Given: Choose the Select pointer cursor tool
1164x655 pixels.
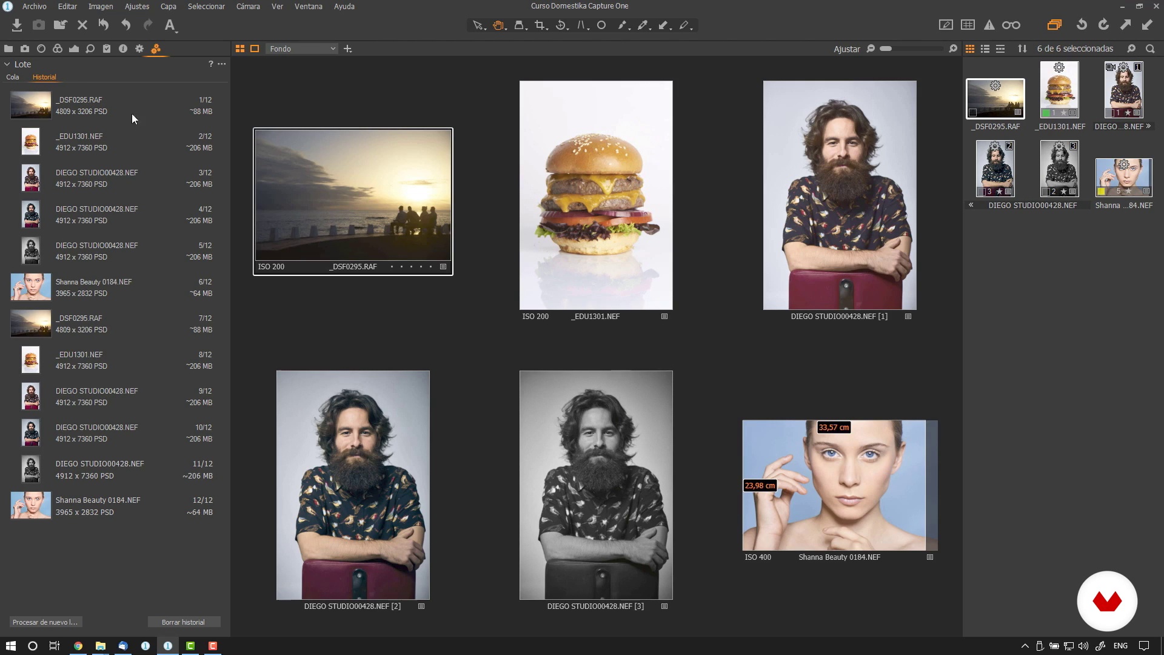Looking at the screenshot, I should (478, 25).
